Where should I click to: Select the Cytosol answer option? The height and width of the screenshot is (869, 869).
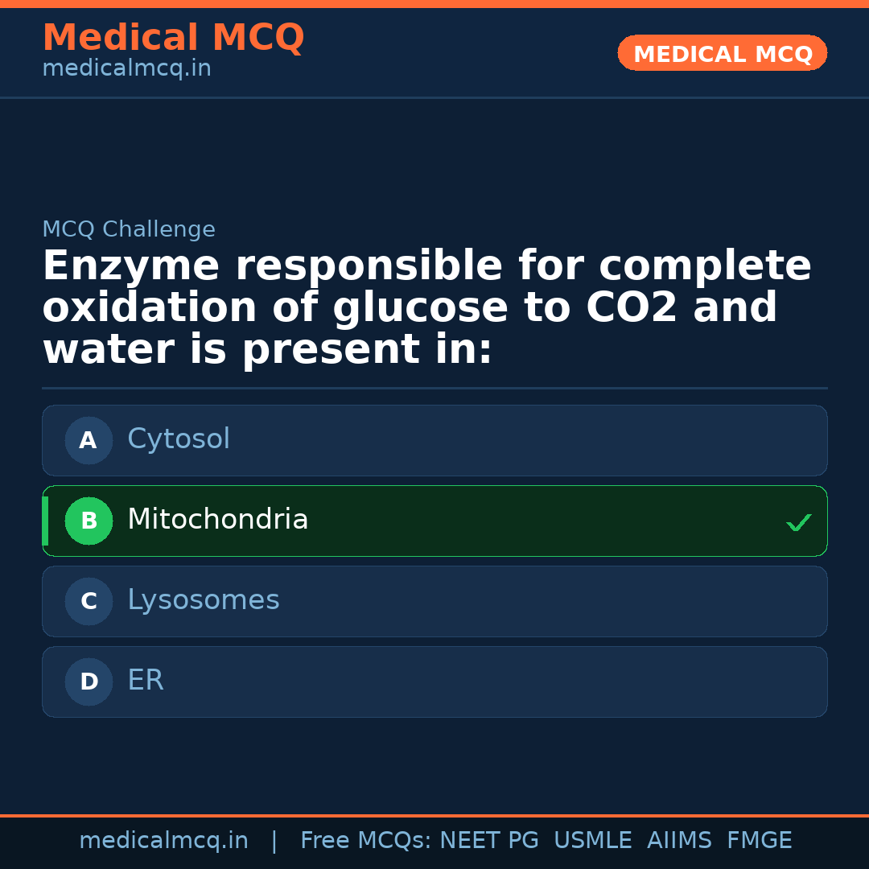(434, 440)
